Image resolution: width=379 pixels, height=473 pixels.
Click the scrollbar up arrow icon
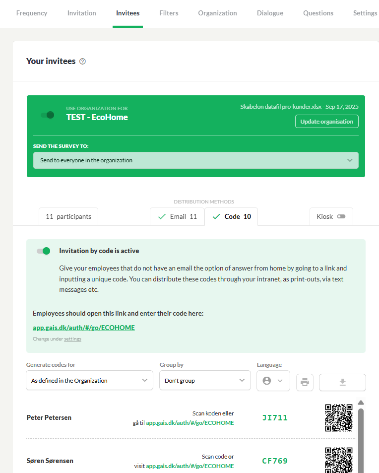pos(361,403)
